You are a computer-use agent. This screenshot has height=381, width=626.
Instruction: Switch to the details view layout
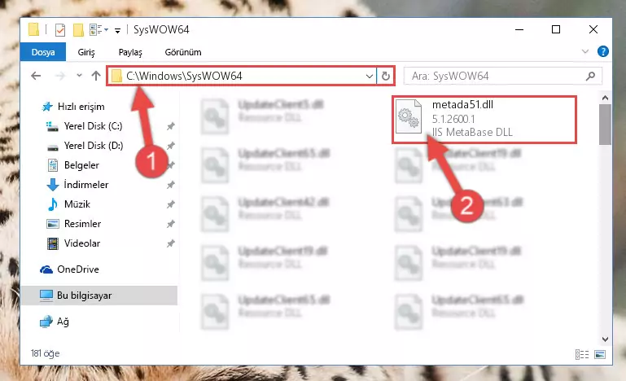click(582, 354)
